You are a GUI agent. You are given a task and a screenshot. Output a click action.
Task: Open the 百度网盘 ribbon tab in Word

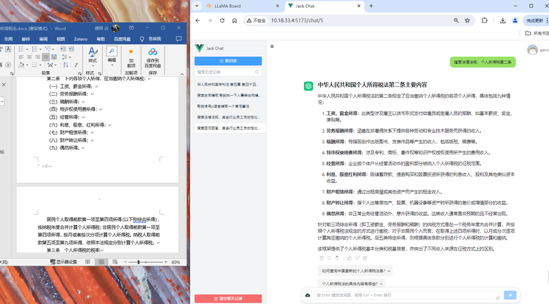[122, 39]
